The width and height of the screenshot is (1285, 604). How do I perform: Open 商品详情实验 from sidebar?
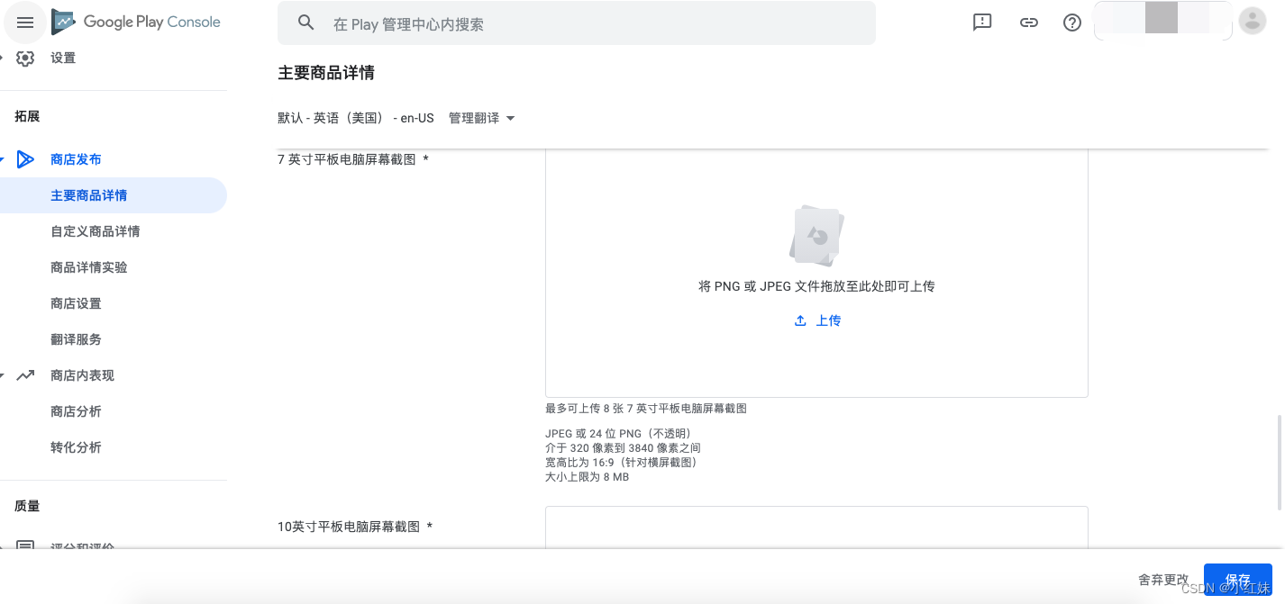(x=95, y=267)
